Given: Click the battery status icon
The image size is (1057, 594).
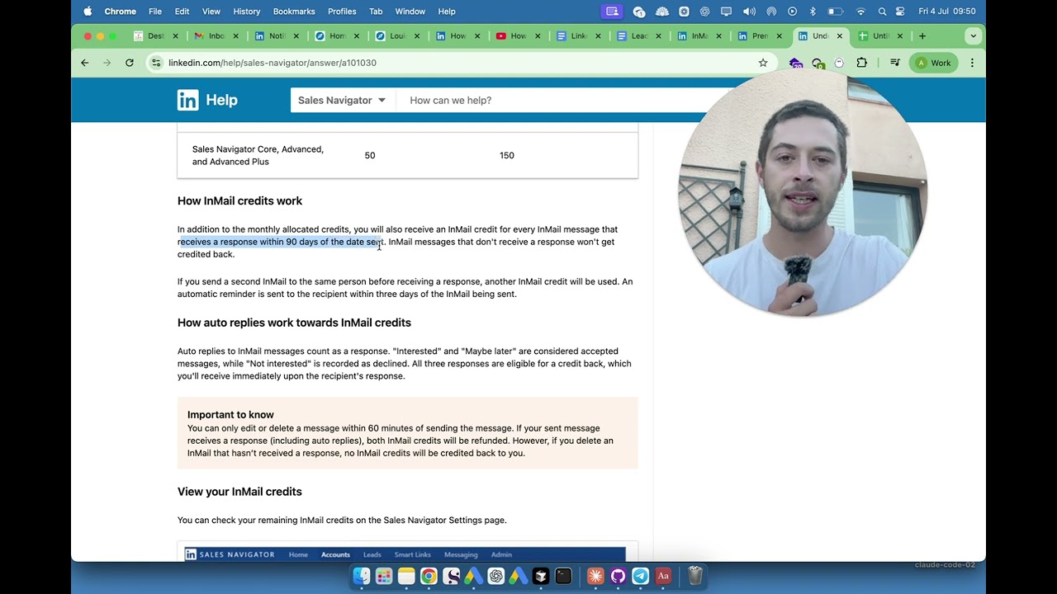Looking at the screenshot, I should (x=836, y=12).
